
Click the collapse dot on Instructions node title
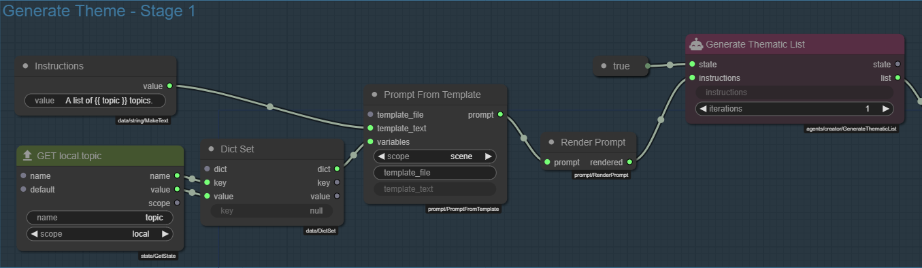[x=25, y=66]
